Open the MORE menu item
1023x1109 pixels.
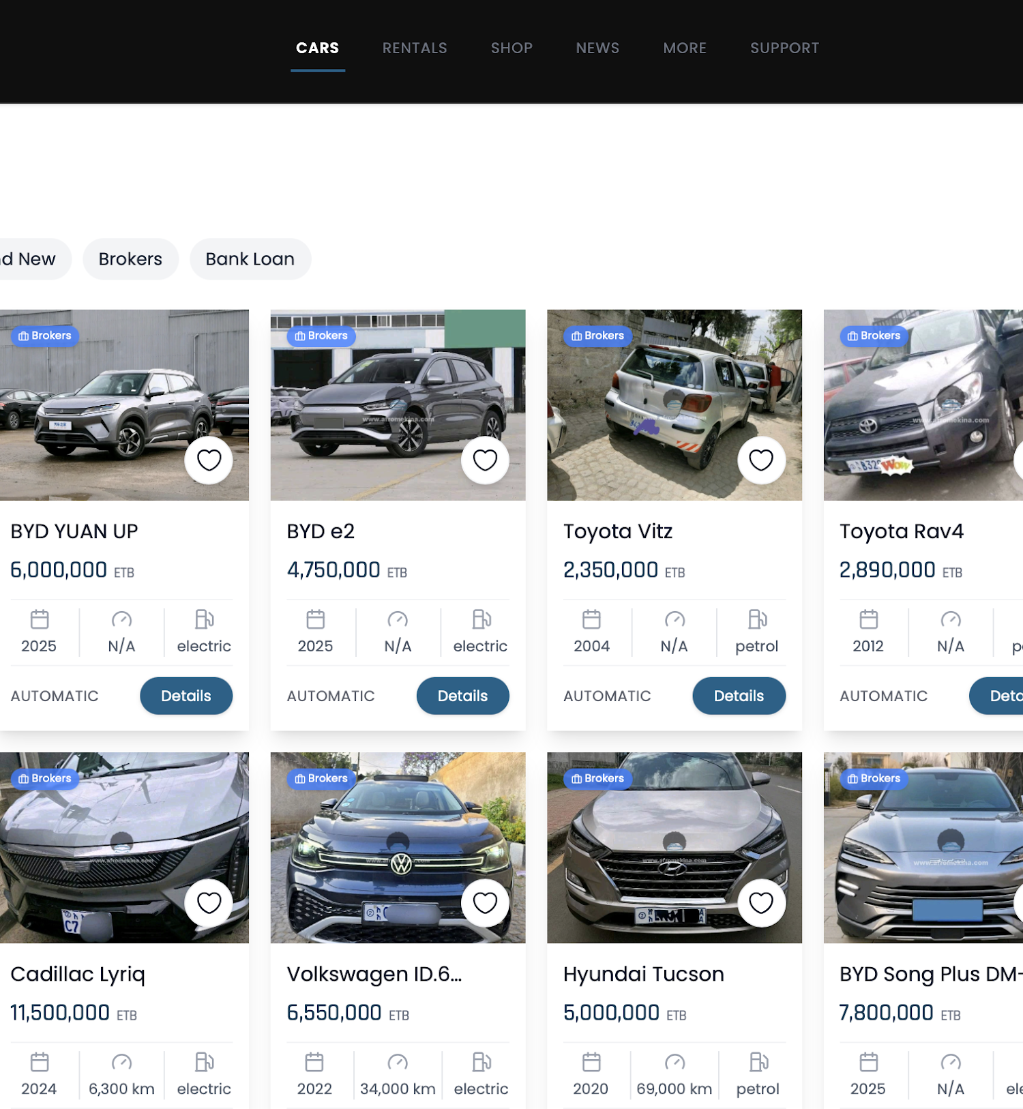[x=685, y=48]
